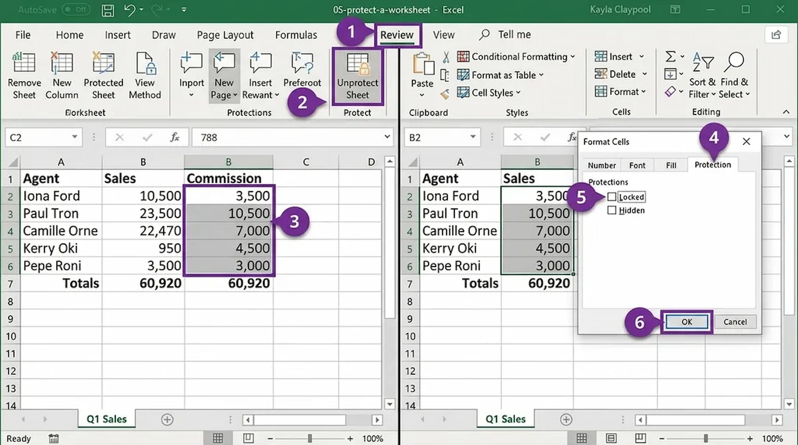The image size is (798, 445).
Task: Switch to the Home tab
Action: point(70,35)
